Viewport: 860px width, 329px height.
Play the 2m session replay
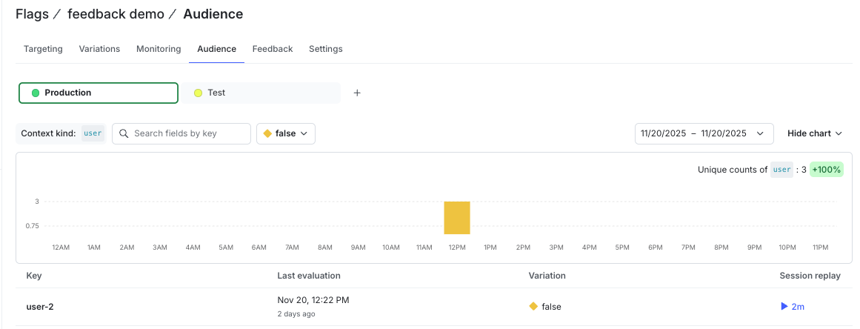(x=793, y=307)
